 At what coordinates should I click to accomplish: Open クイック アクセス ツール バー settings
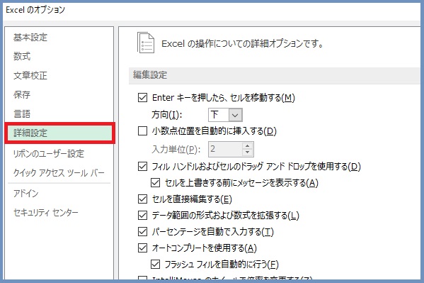[x=59, y=172]
